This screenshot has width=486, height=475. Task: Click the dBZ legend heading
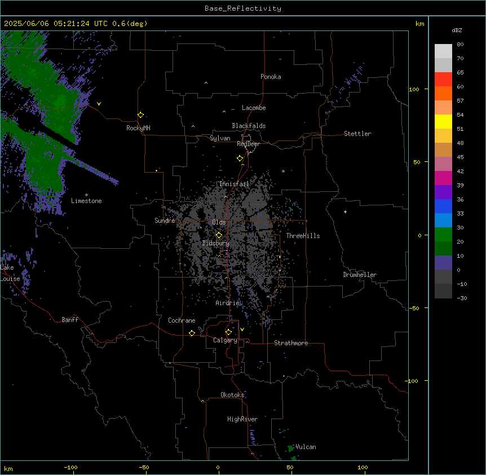click(x=457, y=30)
